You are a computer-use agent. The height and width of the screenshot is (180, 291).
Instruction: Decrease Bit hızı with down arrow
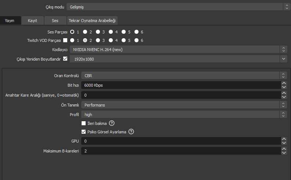pyautogui.click(x=284, y=87)
